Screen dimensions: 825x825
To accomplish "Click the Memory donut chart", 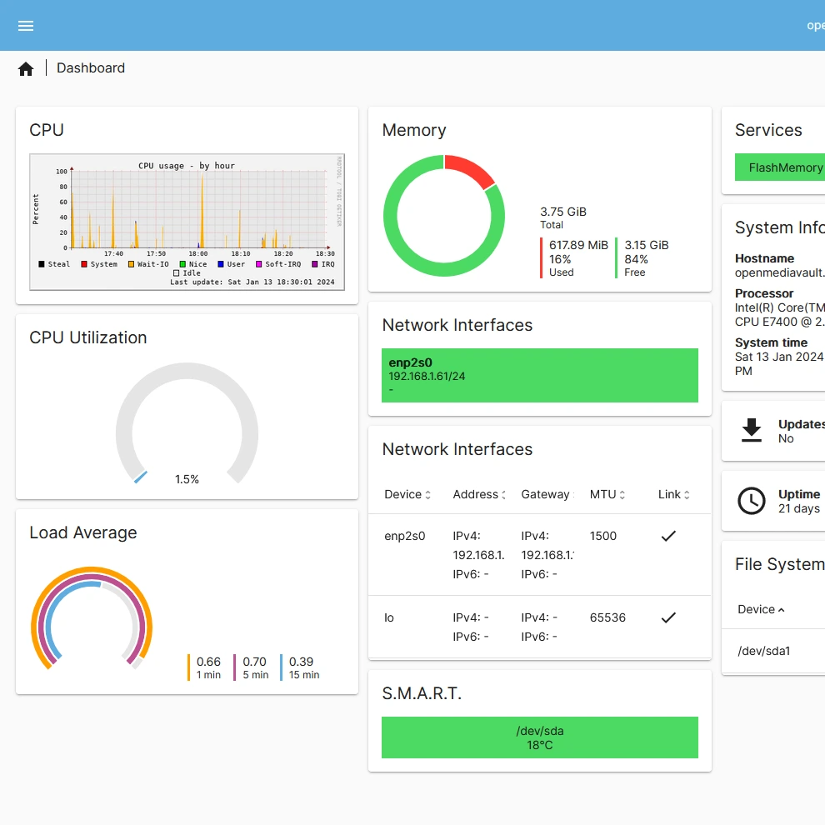I will [443, 216].
